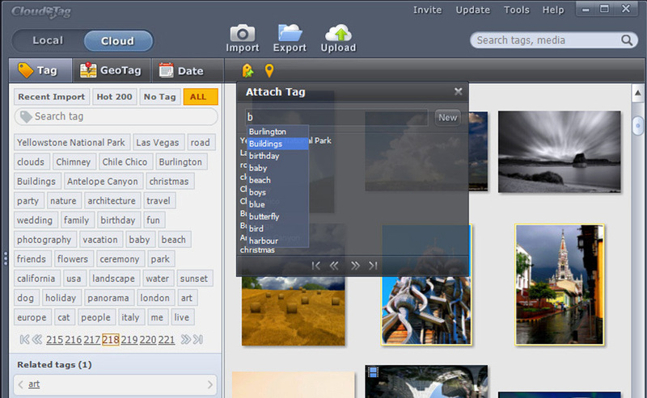Image resolution: width=647 pixels, height=398 pixels.
Task: Select the photography tag
Action: pos(44,240)
